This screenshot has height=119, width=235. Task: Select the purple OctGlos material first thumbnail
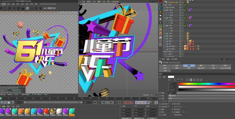pos(2,112)
